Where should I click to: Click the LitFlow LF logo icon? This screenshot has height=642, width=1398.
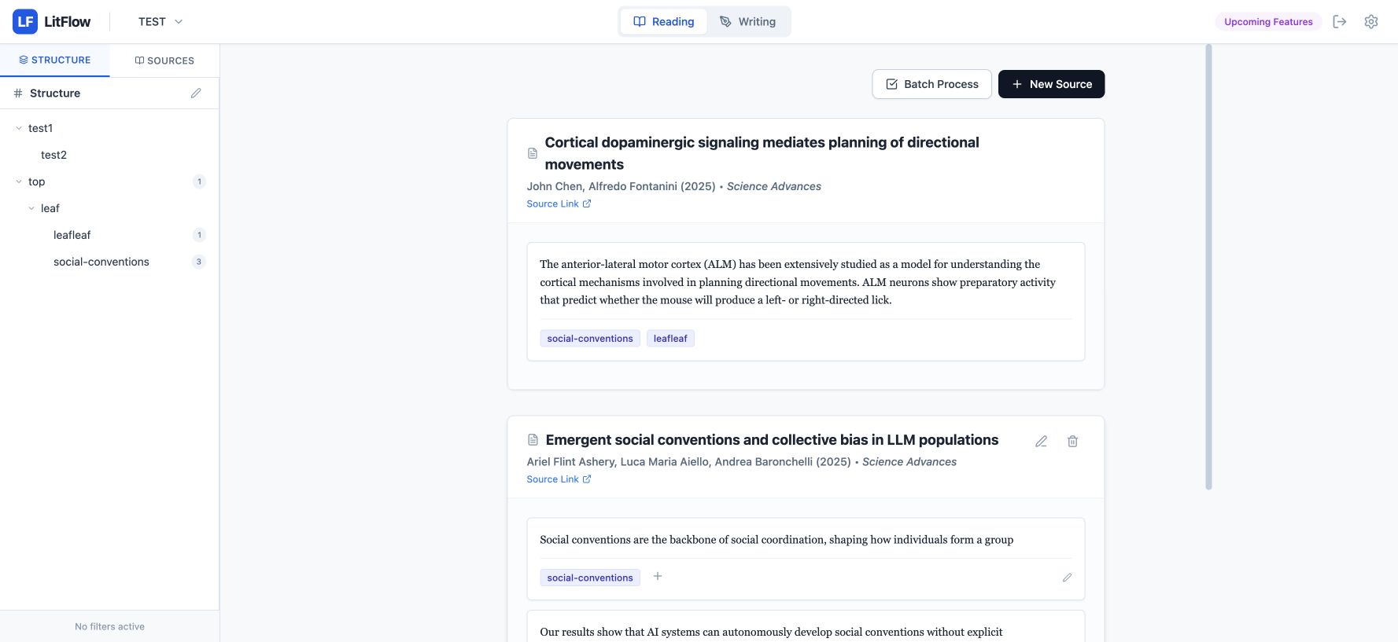click(25, 21)
